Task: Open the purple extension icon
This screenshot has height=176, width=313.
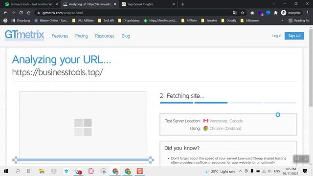Action: pyautogui.click(x=261, y=13)
